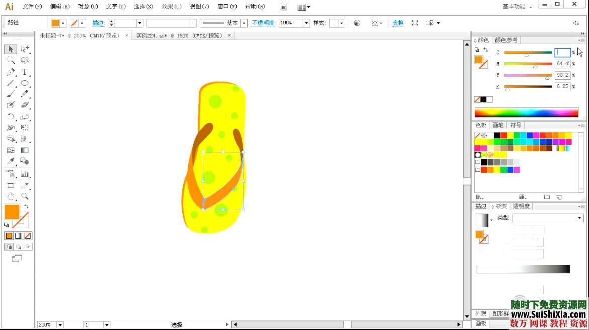This screenshot has height=330, width=589.
Task: Select the Pen tool
Action: (11, 72)
